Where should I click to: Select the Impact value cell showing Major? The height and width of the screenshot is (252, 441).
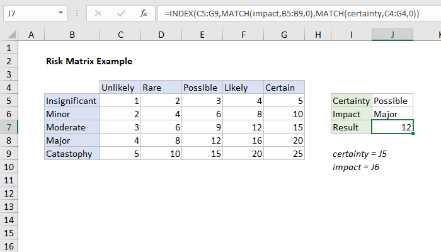coord(392,114)
